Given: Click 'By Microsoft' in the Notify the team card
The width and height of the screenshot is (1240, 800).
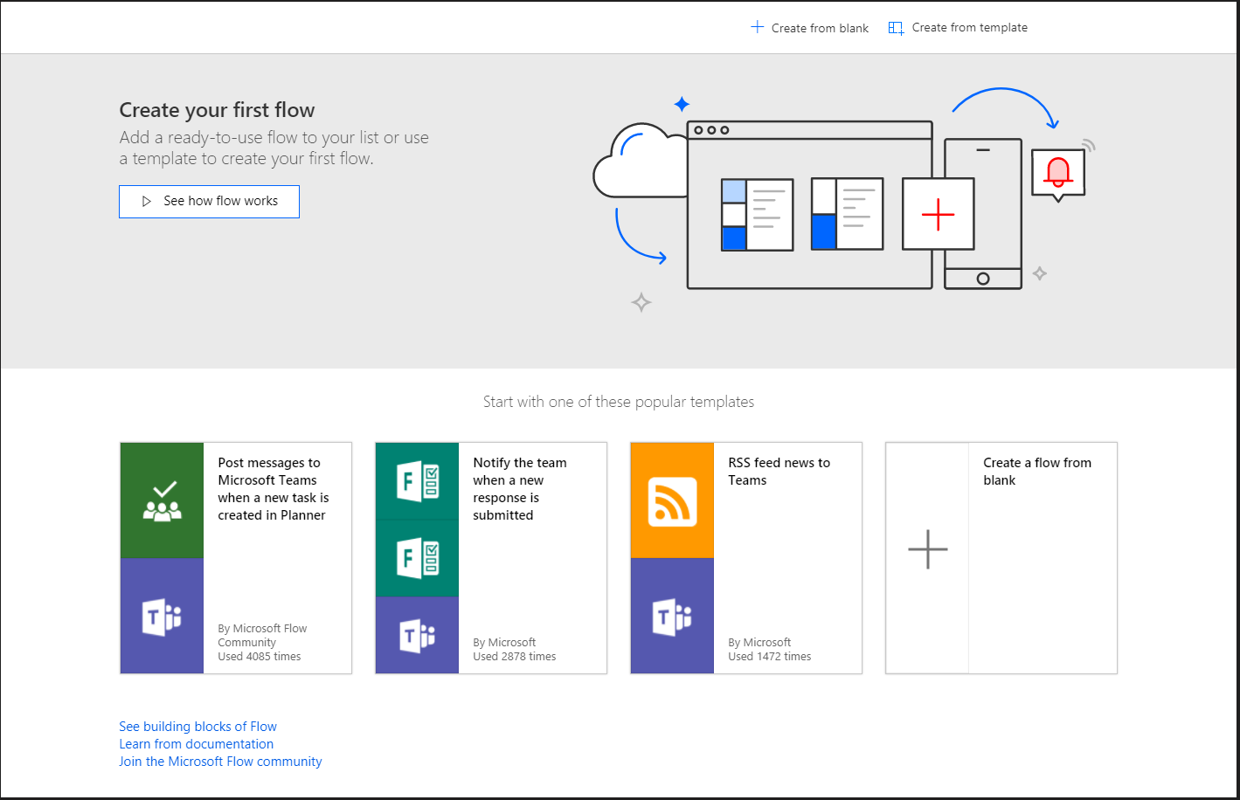Looking at the screenshot, I should pos(504,643).
